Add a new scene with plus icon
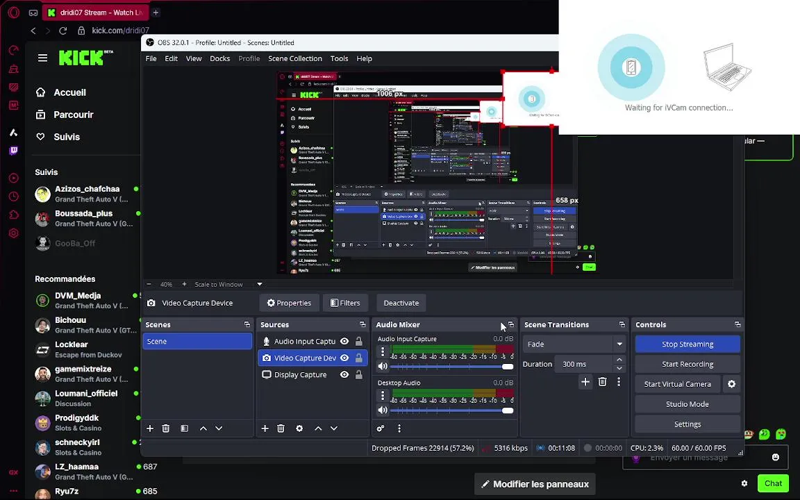 point(150,428)
